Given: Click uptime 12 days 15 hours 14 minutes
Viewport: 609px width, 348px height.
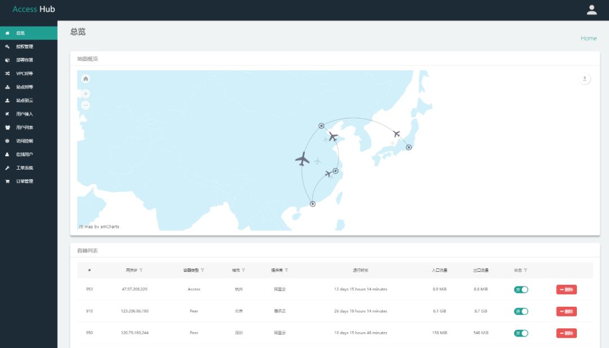Looking at the screenshot, I should [x=360, y=289].
